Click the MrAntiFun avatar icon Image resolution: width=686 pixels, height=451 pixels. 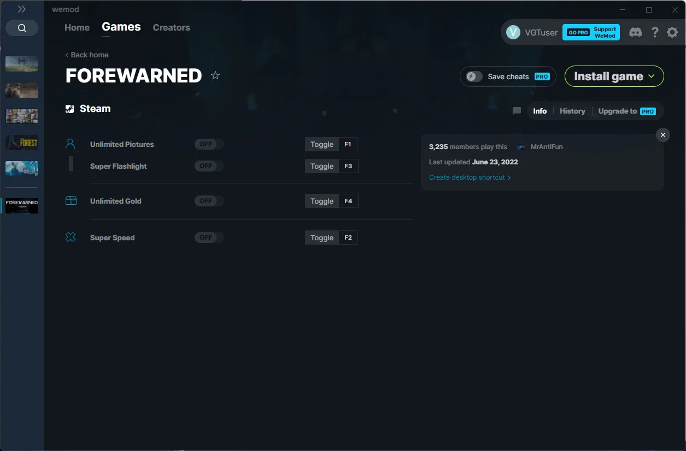coord(521,147)
